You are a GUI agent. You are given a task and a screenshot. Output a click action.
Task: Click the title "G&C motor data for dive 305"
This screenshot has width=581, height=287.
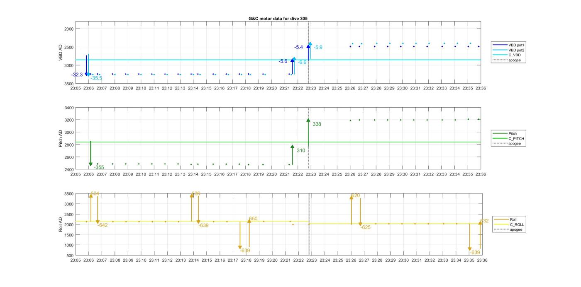[278, 19]
